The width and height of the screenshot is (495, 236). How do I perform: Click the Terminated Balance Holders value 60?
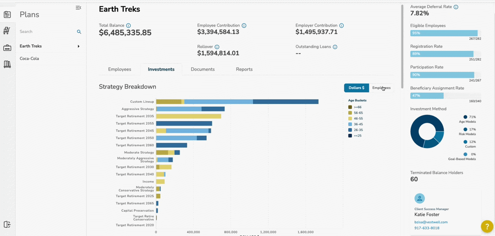tap(414, 179)
